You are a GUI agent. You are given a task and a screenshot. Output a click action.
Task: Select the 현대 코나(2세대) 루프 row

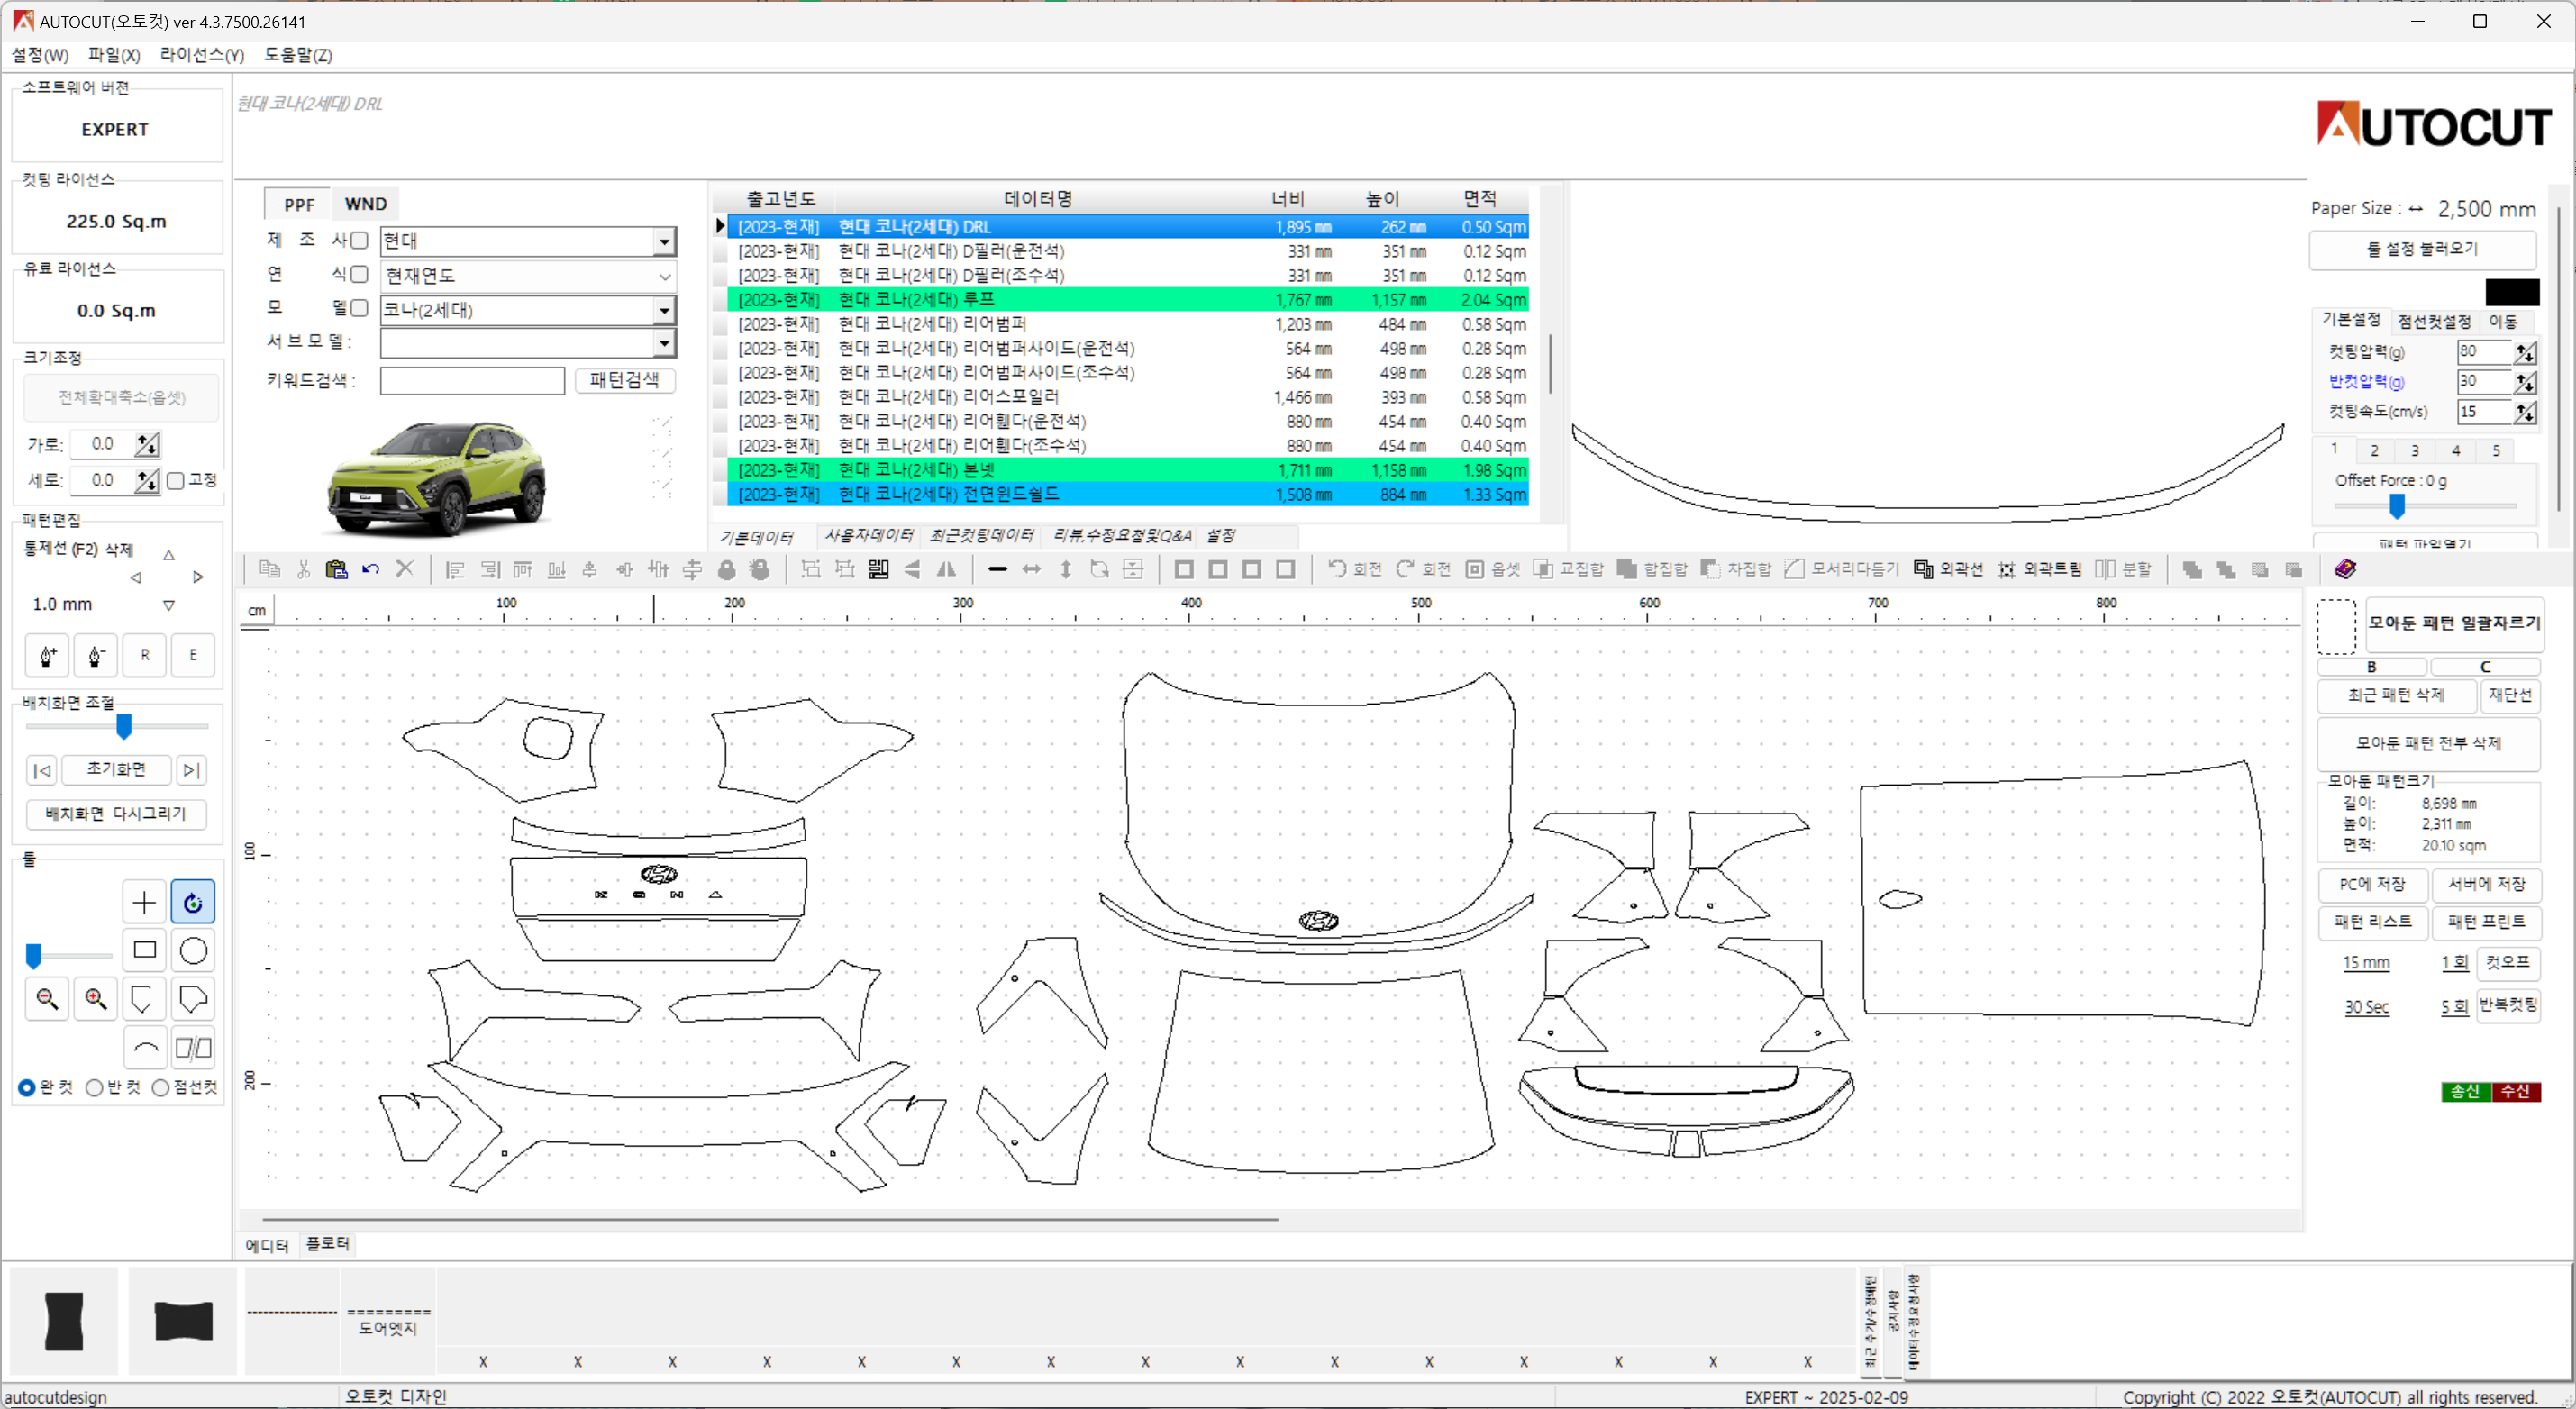1130,300
